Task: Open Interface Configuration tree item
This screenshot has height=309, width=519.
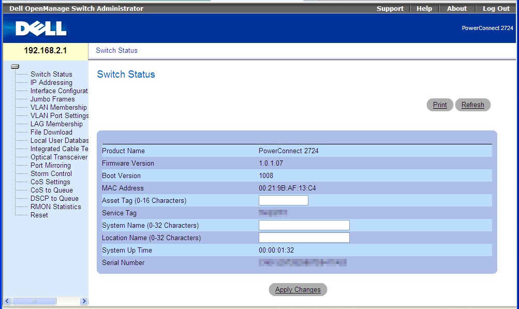Action: (x=60, y=91)
